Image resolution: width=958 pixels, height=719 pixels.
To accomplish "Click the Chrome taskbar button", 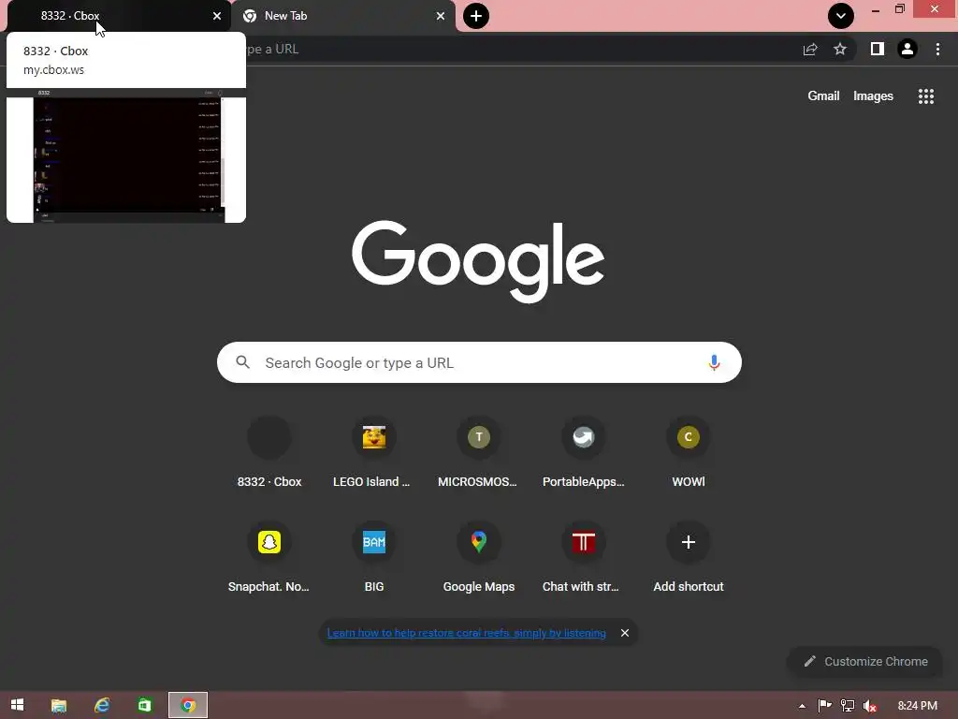I will click(188, 706).
